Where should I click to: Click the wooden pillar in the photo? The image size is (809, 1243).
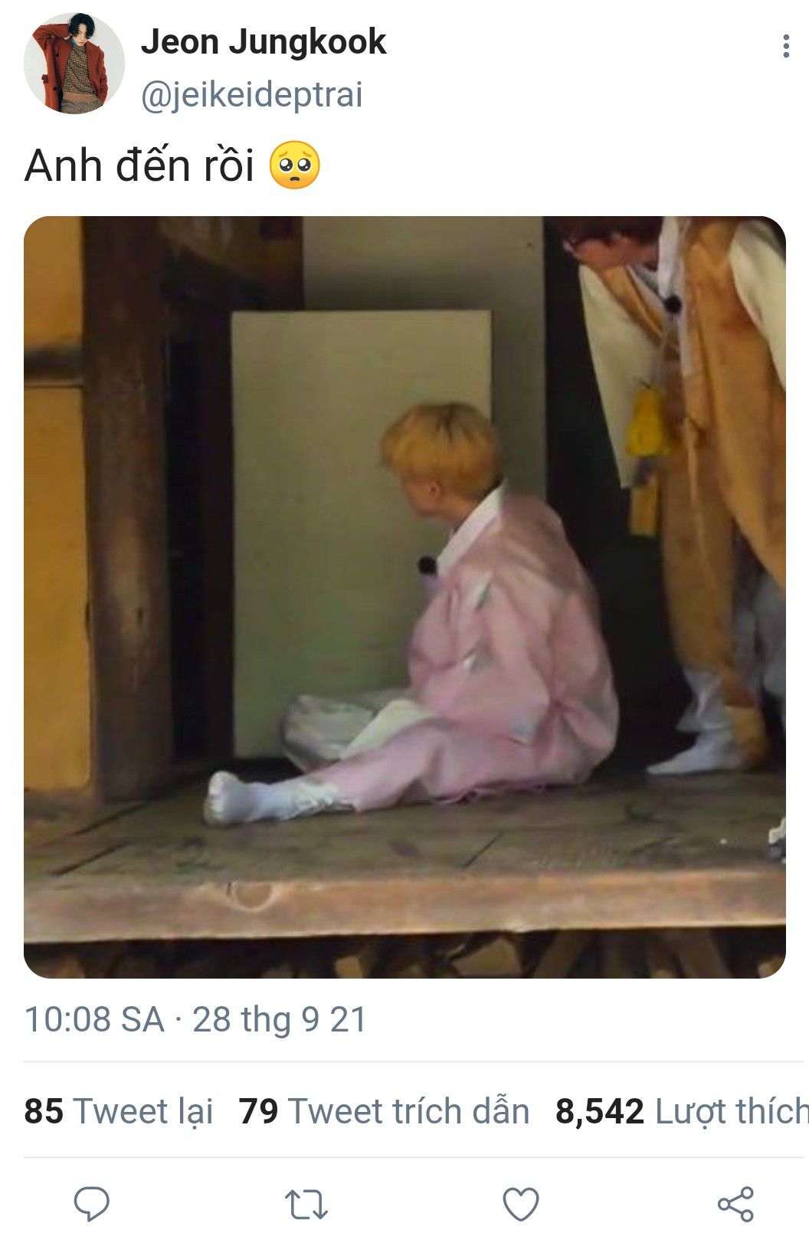tap(126, 506)
